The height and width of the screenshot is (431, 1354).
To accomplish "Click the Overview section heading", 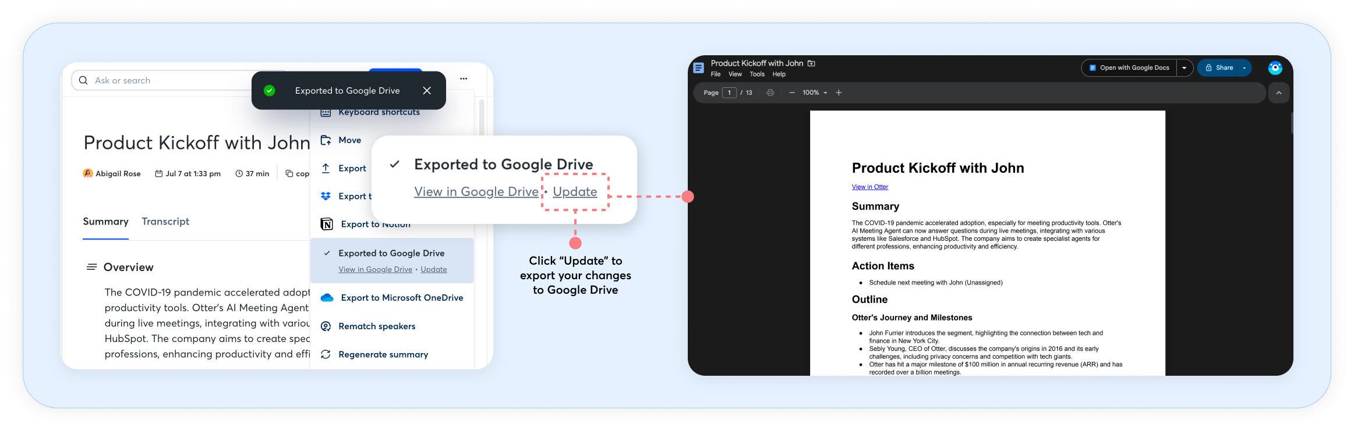I will 128,268.
